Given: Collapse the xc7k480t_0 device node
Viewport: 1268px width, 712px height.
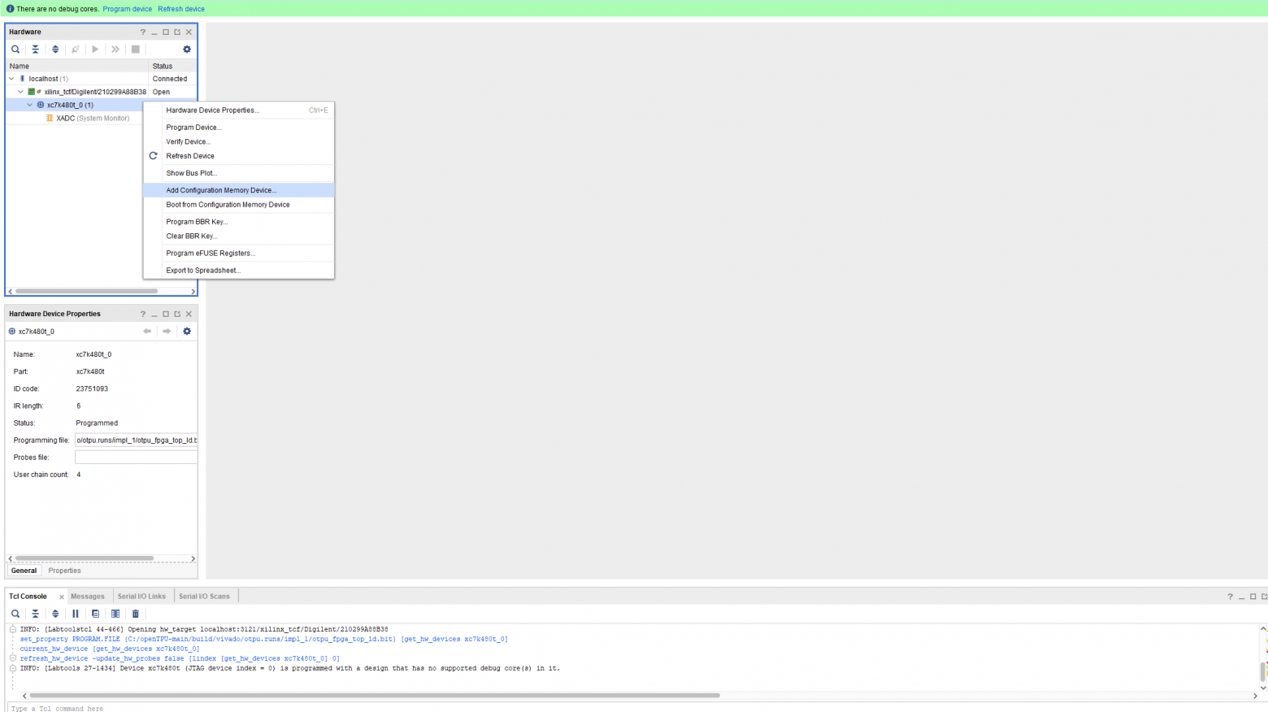Looking at the screenshot, I should pos(30,105).
